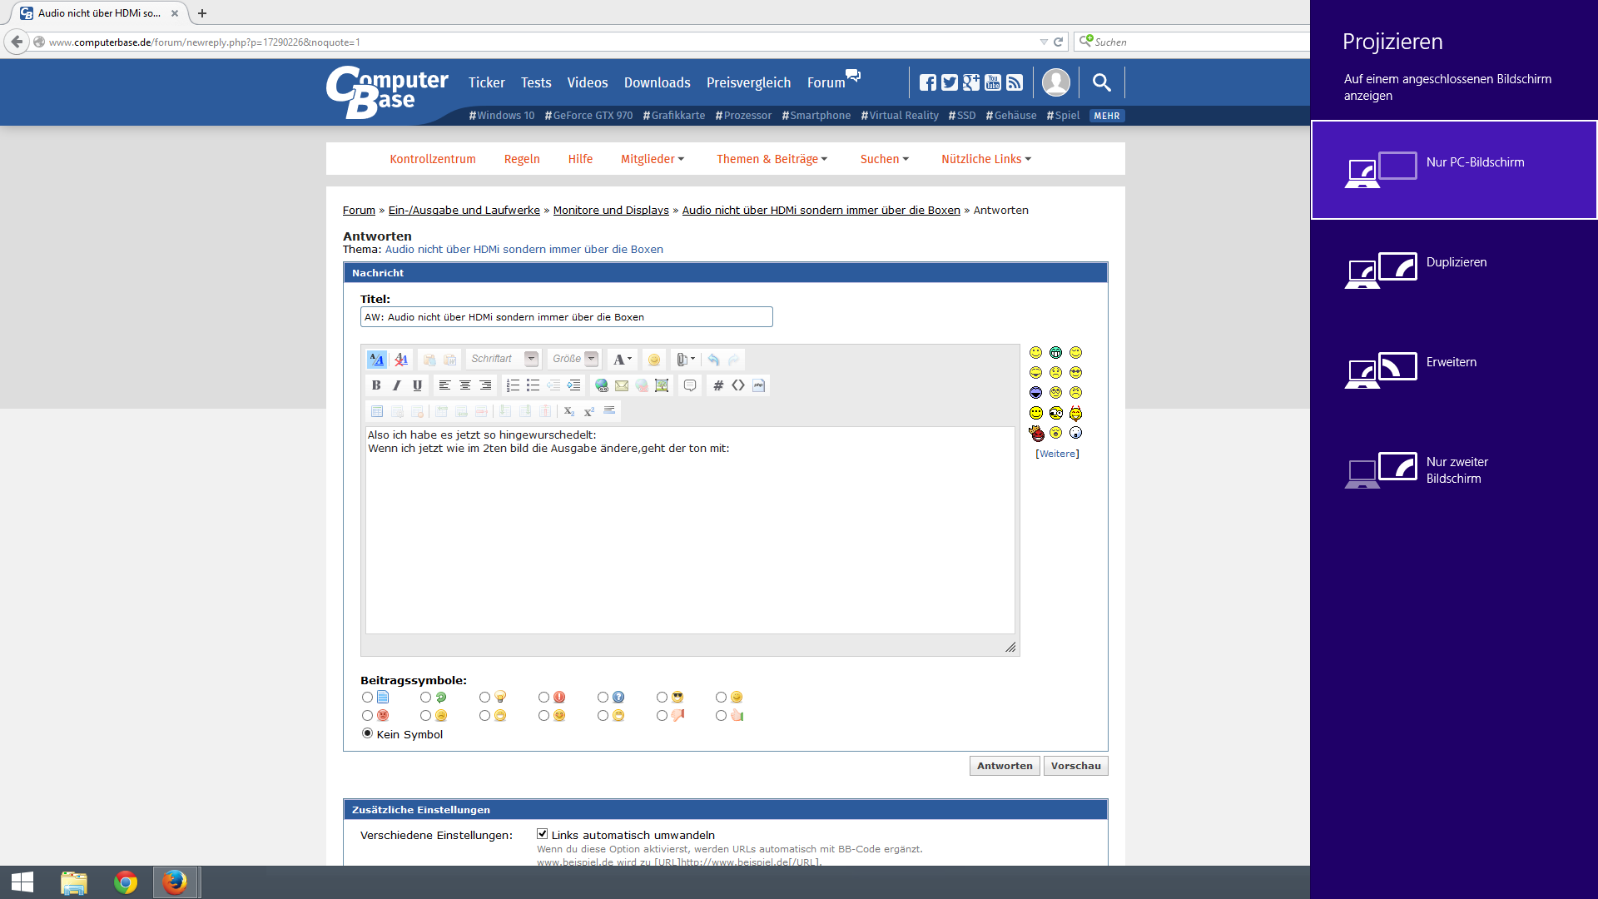Uncheck Links automatisch umwandeln checkbox

pyautogui.click(x=542, y=834)
